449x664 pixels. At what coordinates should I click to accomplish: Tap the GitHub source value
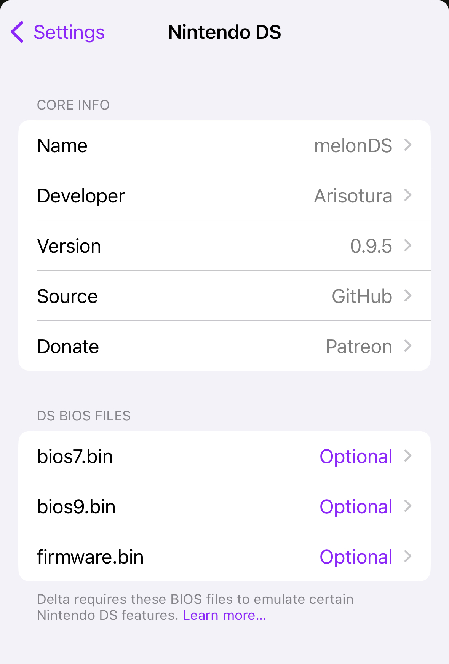(362, 296)
